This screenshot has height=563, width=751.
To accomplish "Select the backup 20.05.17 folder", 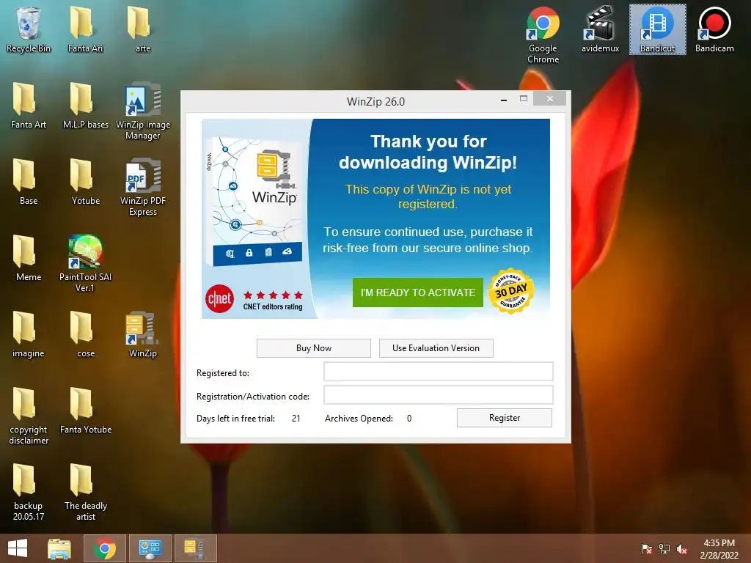I will (x=29, y=492).
